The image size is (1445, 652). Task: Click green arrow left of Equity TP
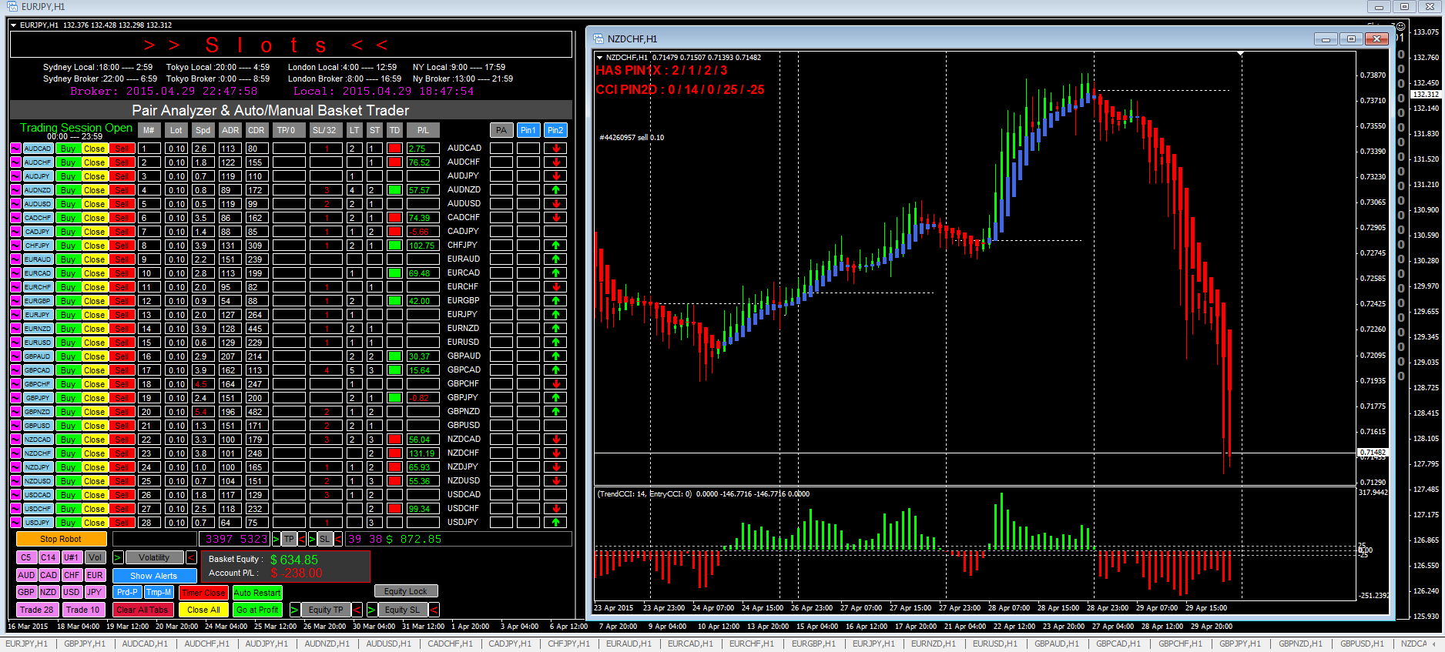click(294, 610)
